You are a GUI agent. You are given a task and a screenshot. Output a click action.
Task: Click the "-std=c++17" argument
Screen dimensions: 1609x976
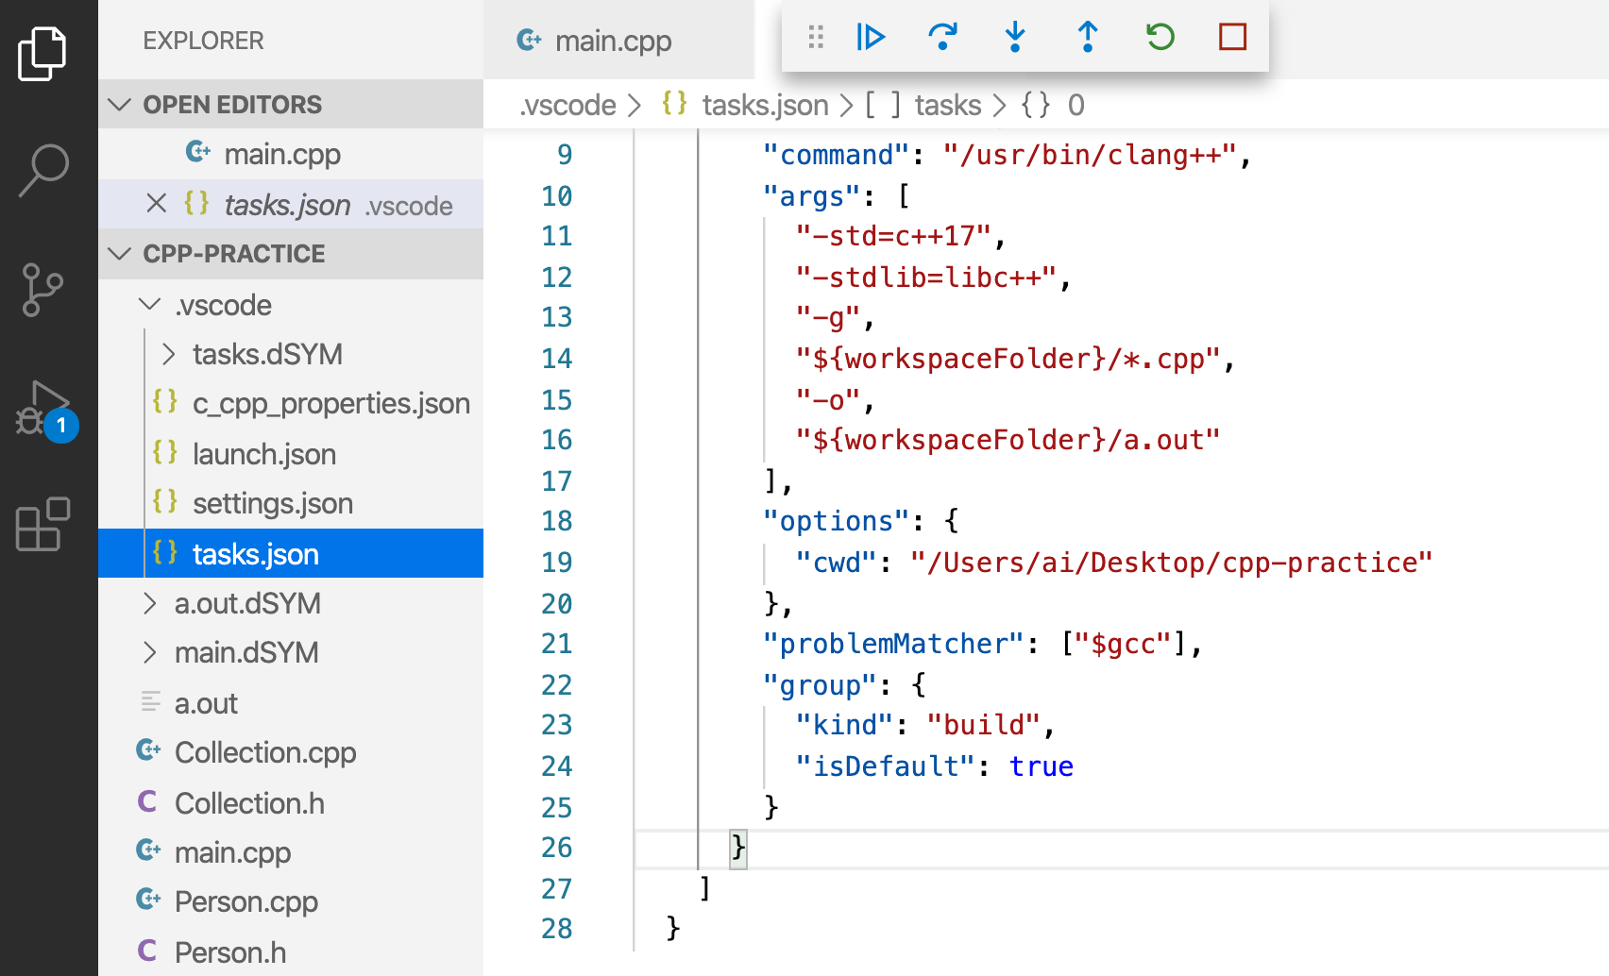point(892,236)
